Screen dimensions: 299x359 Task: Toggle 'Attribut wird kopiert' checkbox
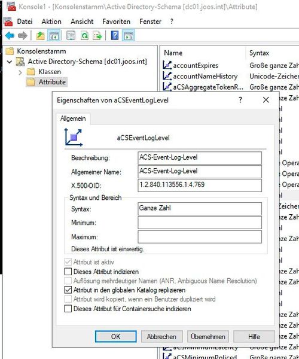point(68,299)
